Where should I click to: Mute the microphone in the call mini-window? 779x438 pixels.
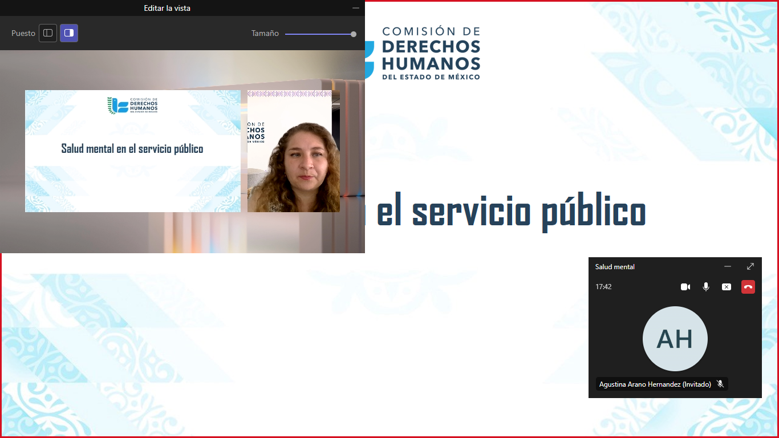[x=706, y=287]
